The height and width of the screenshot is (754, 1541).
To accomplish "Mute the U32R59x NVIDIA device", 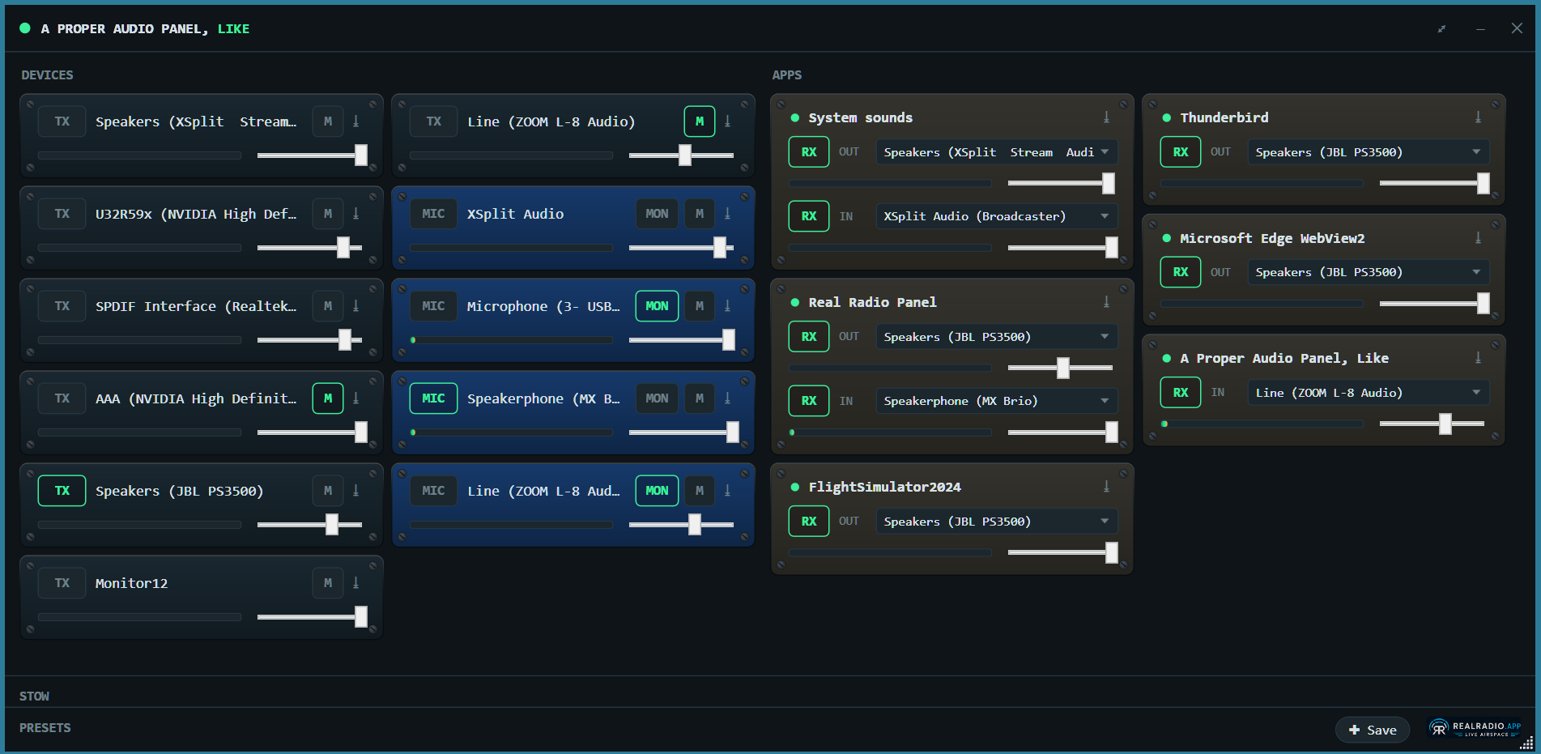I will (328, 214).
